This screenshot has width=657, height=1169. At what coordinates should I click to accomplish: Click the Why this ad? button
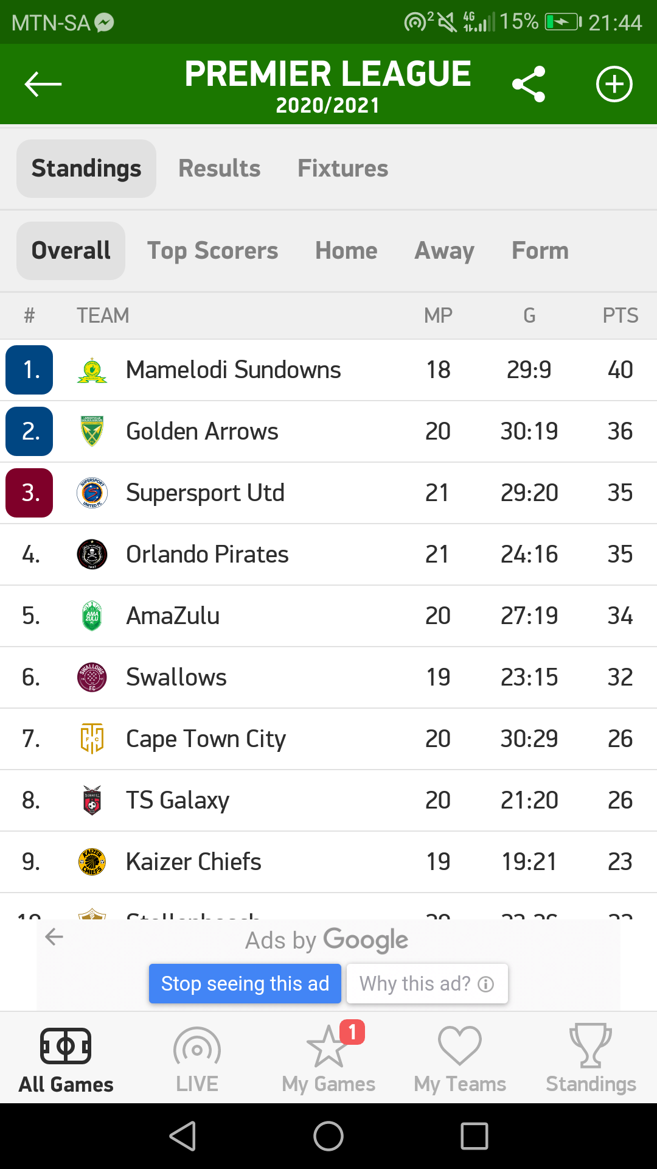426,983
